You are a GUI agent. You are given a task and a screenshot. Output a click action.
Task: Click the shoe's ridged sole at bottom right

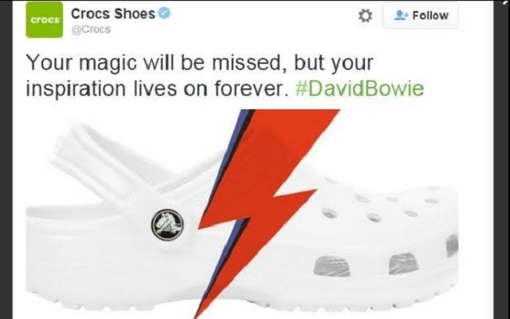[x=390, y=301]
